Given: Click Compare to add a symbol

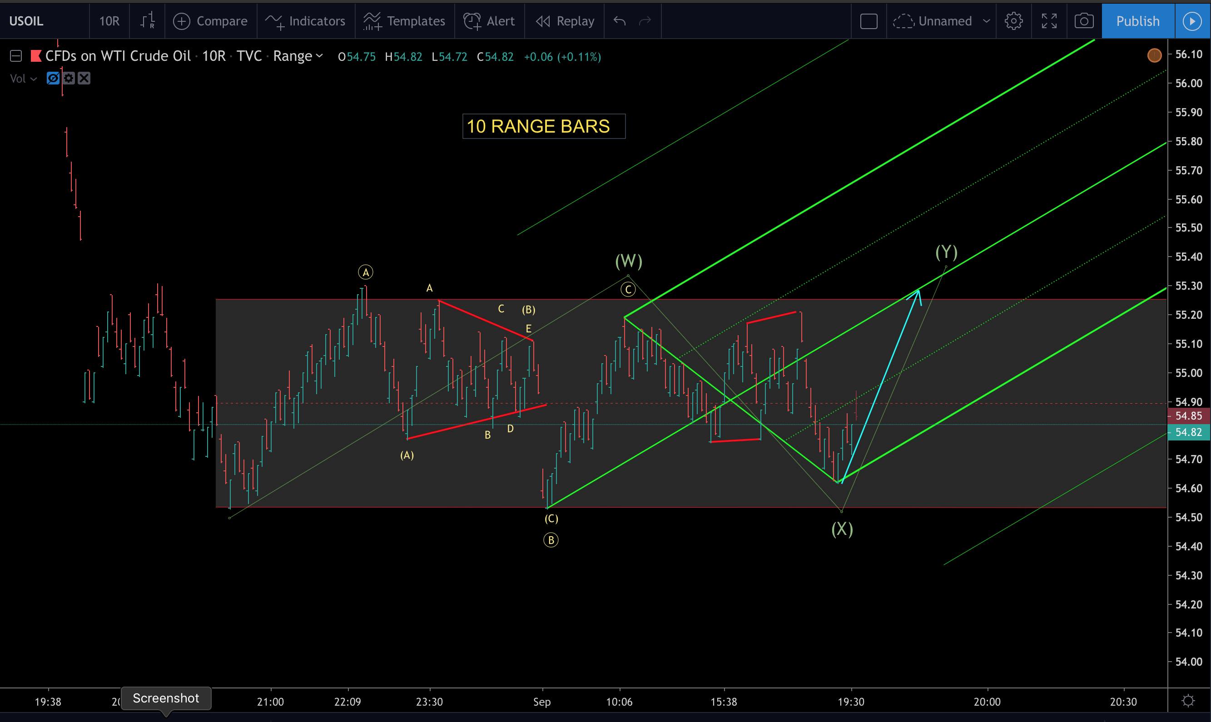Looking at the screenshot, I should point(211,21).
